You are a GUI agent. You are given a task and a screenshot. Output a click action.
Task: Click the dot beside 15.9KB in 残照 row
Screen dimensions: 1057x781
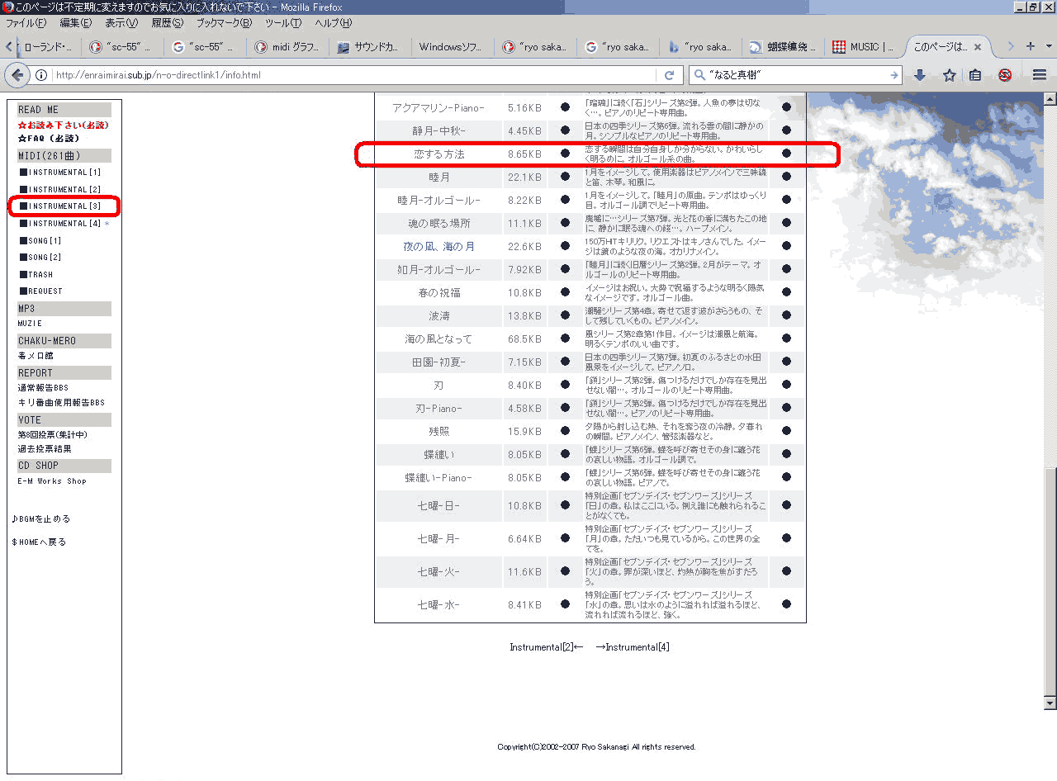tap(566, 431)
